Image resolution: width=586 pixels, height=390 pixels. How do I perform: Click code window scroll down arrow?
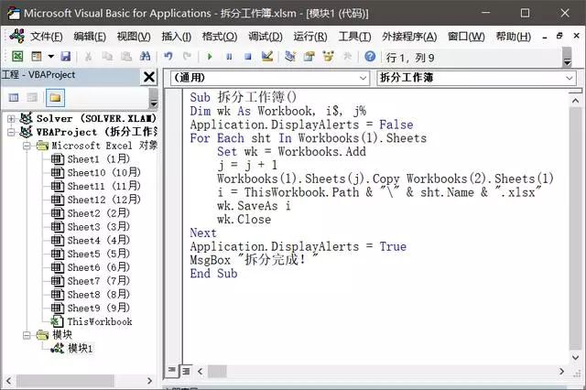[576, 357]
